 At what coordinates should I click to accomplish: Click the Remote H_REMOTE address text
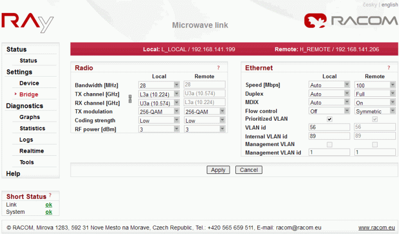[327, 49]
